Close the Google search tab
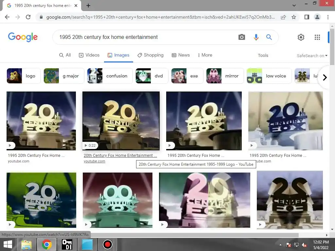This screenshot has height=251, width=335. (x=76, y=6)
